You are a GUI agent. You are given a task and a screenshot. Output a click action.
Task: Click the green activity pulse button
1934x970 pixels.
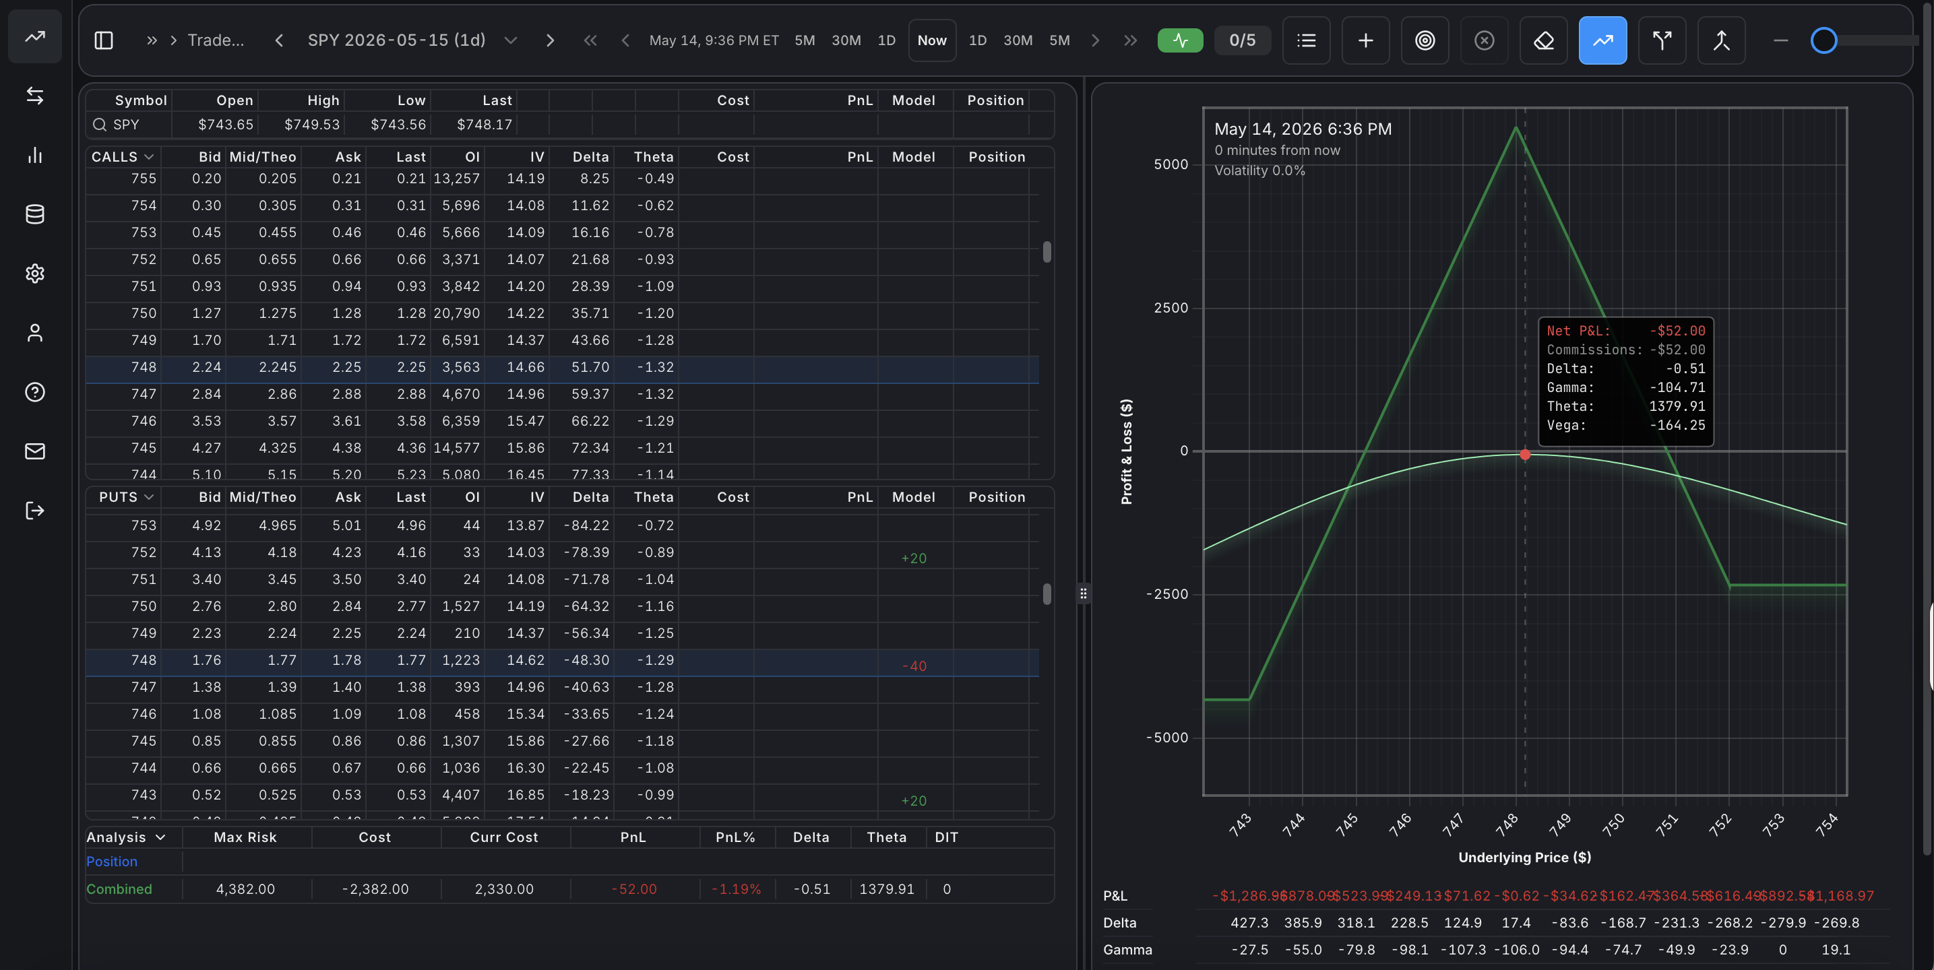[x=1180, y=40]
